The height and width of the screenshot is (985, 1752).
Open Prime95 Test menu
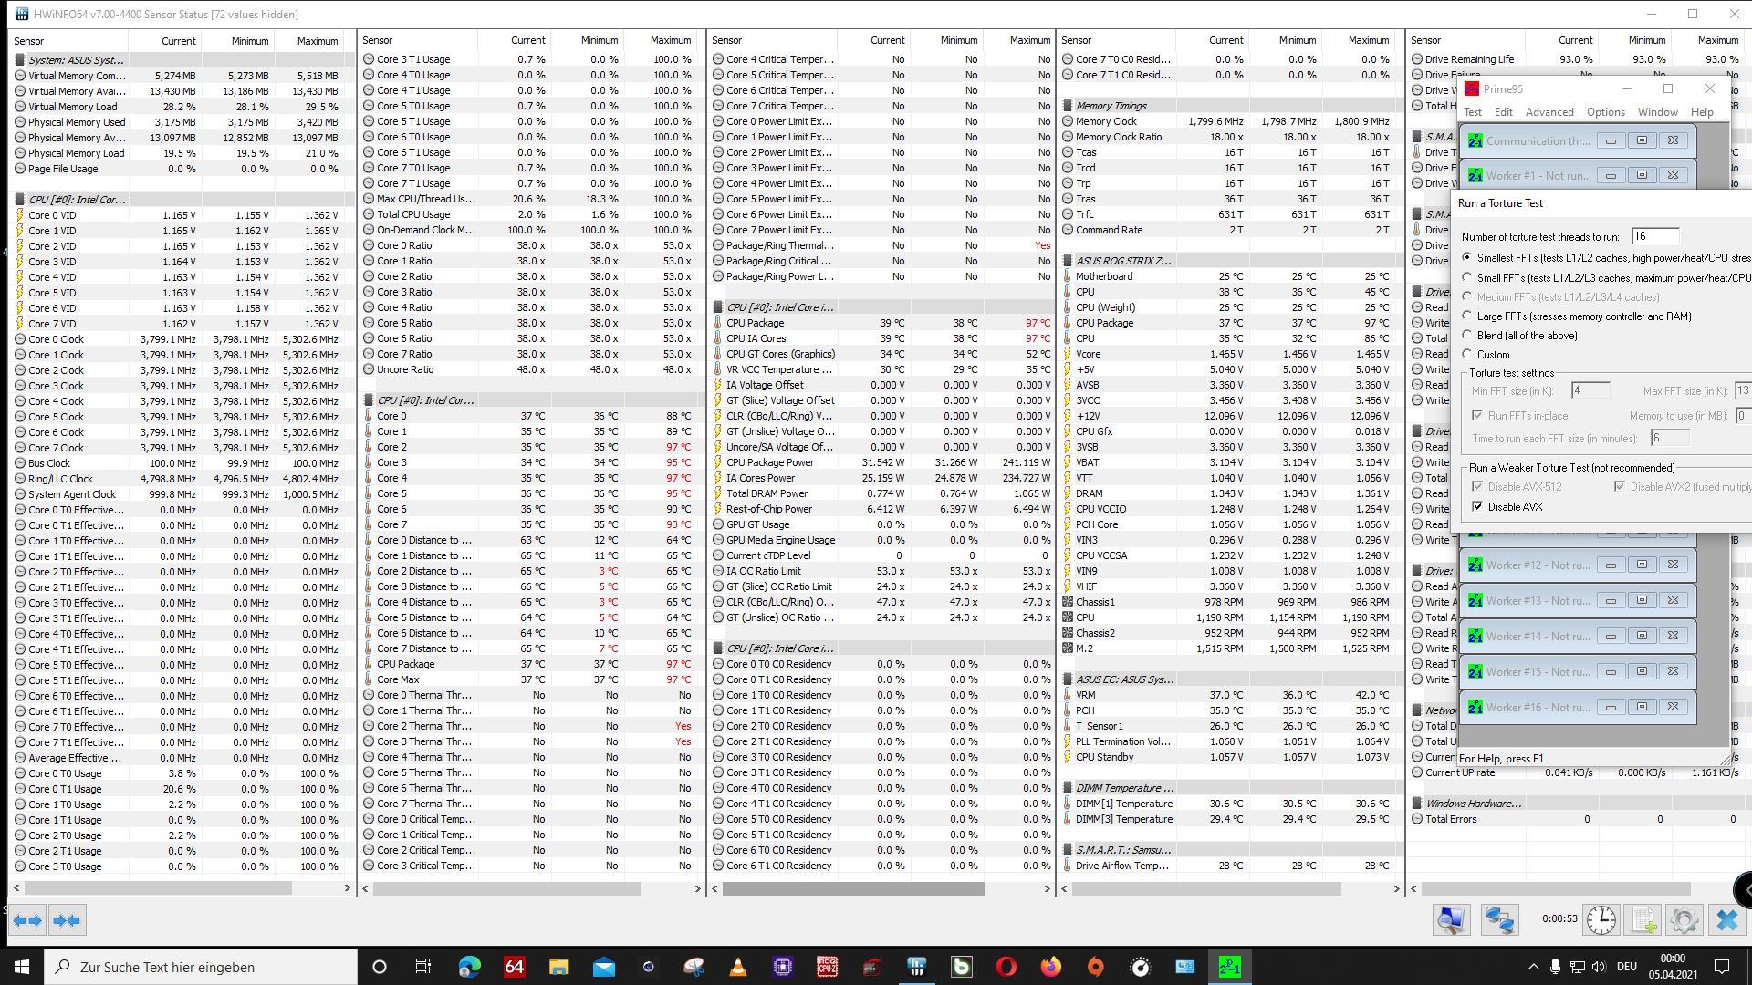coord(1473,111)
